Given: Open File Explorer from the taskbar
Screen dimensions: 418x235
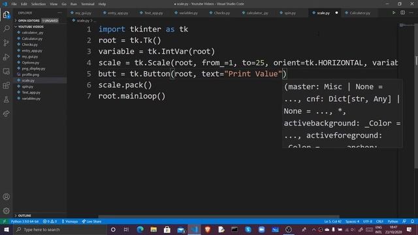Looking at the screenshot, I should tap(153, 229).
